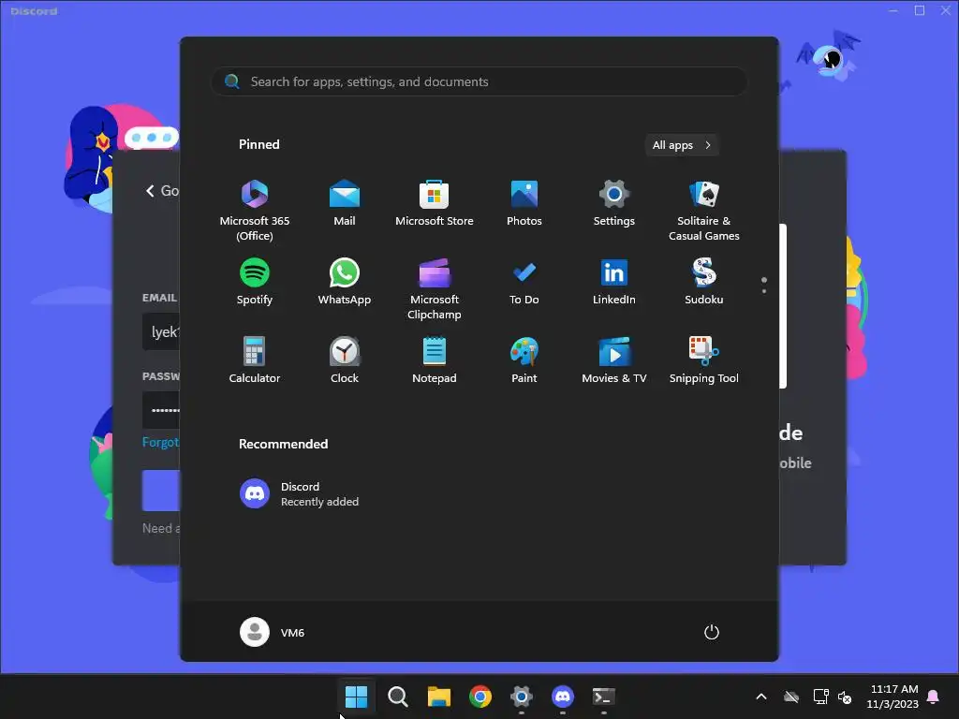Viewport: 959px width, 719px height.
Task: Open the network display tray icon
Action: pyautogui.click(x=820, y=697)
